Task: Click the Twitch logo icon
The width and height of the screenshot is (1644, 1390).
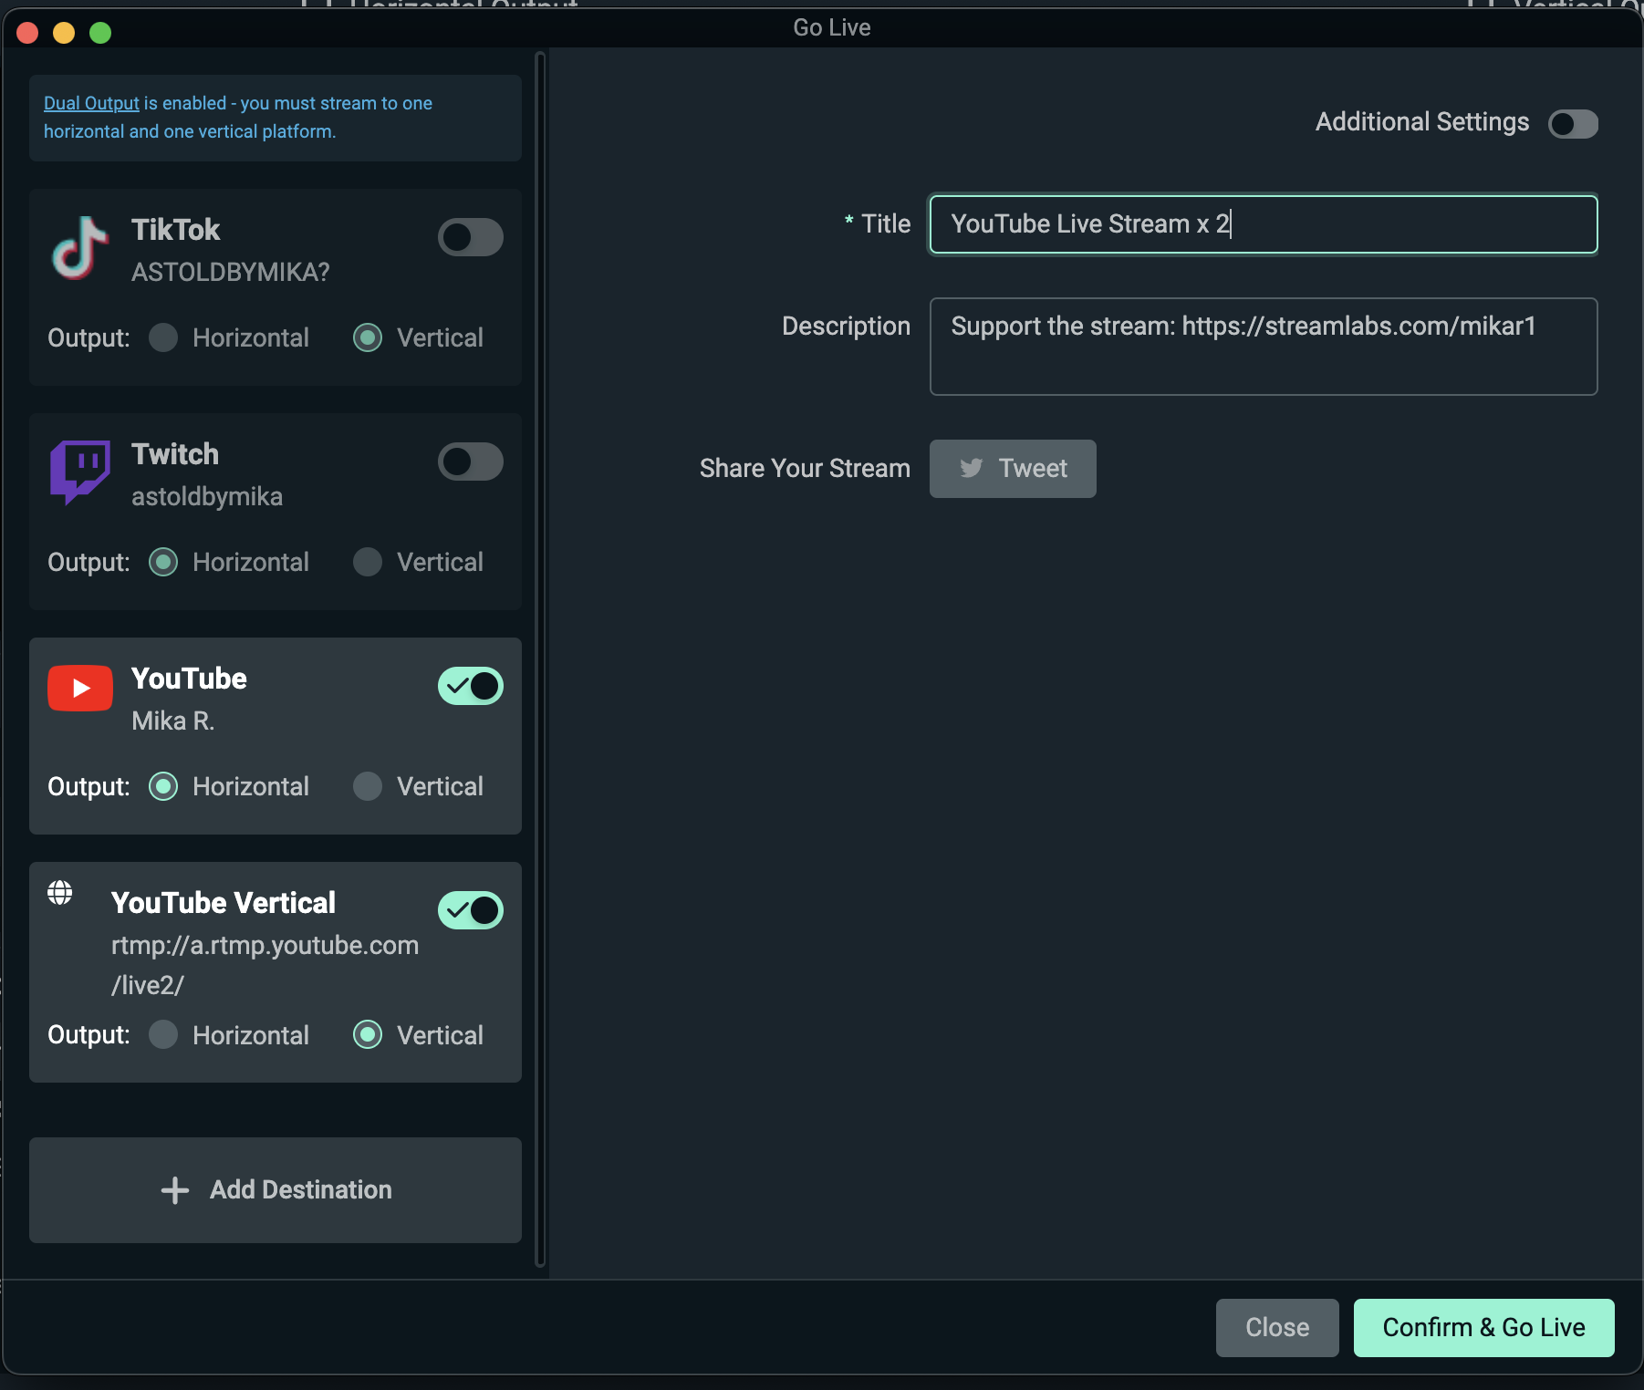Action: (x=80, y=472)
